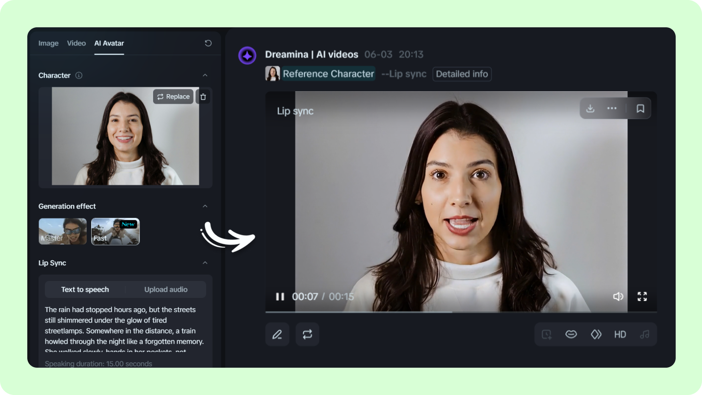Click the regenerate loop icon below the video
Image resolution: width=702 pixels, height=395 pixels.
pyautogui.click(x=307, y=334)
